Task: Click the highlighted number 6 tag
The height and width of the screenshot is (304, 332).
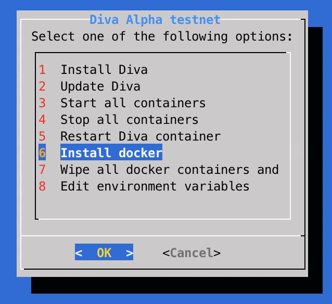Action: (42, 153)
